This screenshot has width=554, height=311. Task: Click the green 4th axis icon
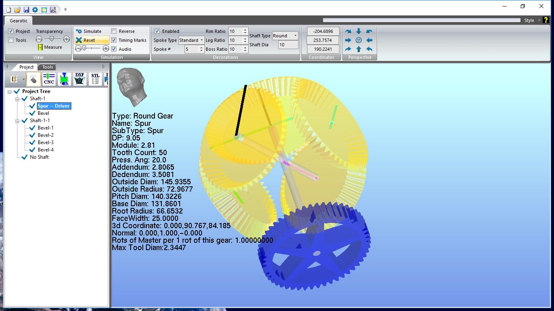tap(64, 79)
